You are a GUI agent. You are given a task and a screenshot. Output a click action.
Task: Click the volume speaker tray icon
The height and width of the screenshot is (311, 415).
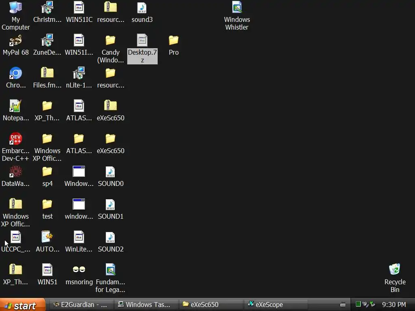coord(366,305)
